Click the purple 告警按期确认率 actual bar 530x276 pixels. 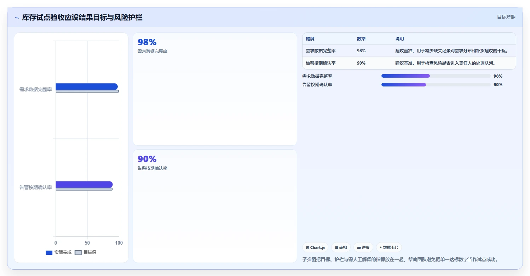coord(84,184)
